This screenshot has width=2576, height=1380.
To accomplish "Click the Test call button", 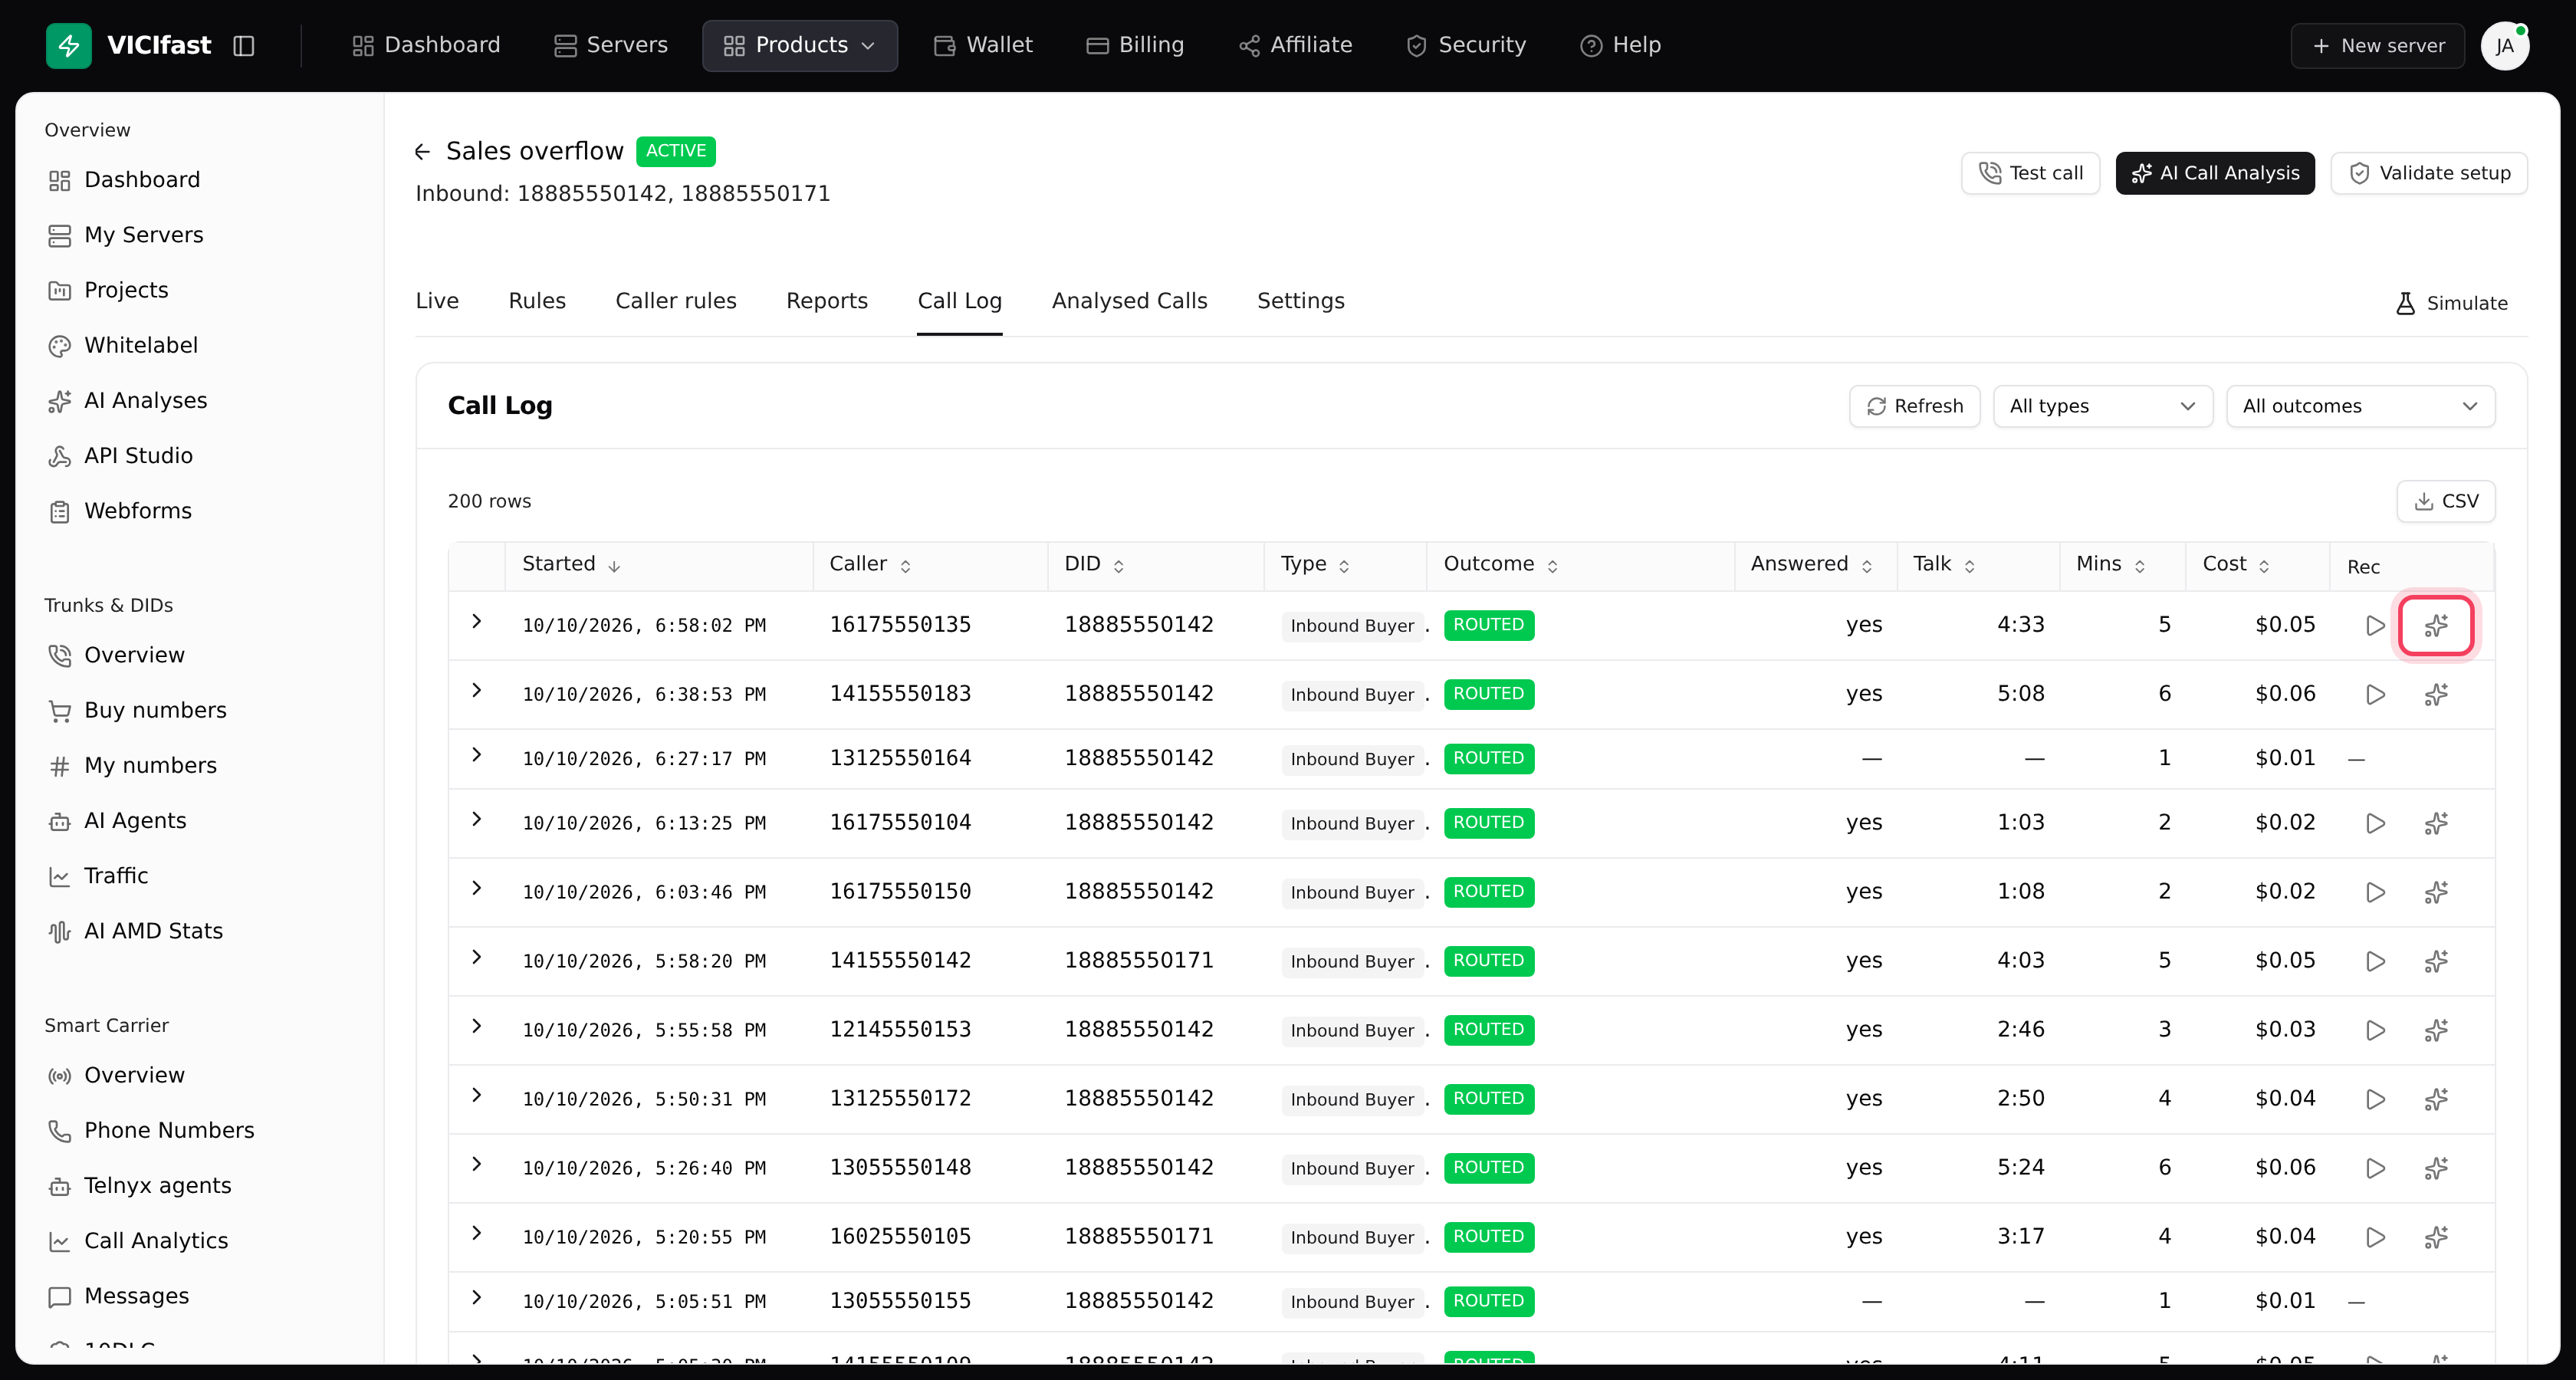I will [x=2030, y=173].
